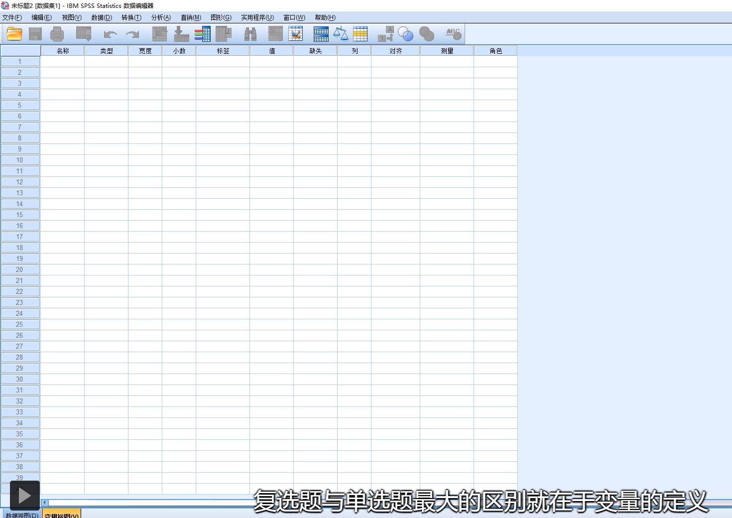Select the 变量视图 tab
The image size is (732, 518).
click(61, 515)
